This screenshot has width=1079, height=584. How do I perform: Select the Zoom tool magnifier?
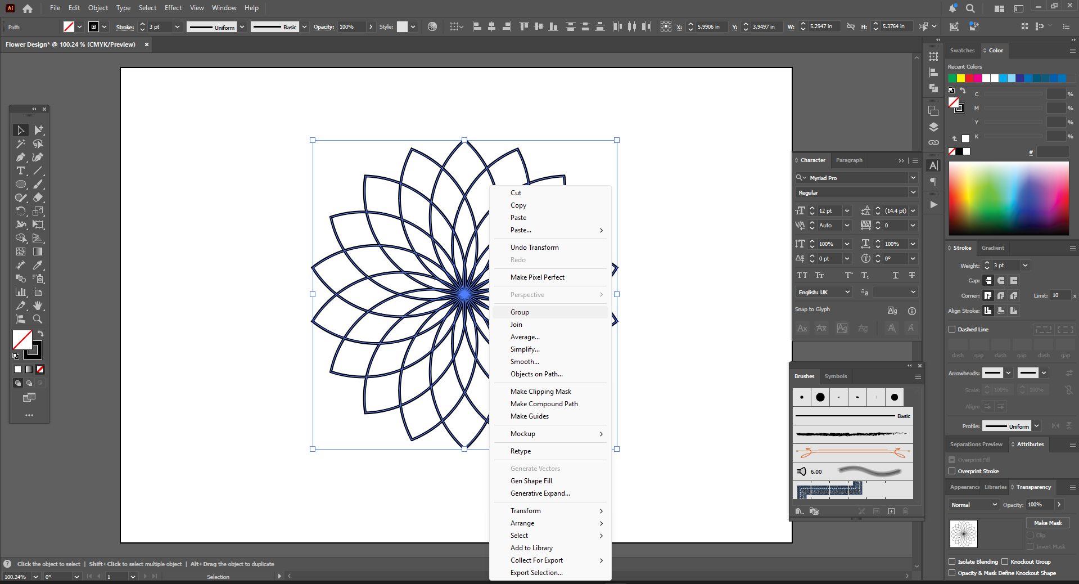coord(38,319)
